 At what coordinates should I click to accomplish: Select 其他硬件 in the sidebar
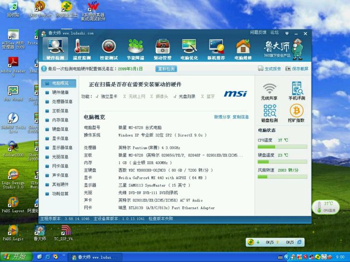tap(59, 184)
